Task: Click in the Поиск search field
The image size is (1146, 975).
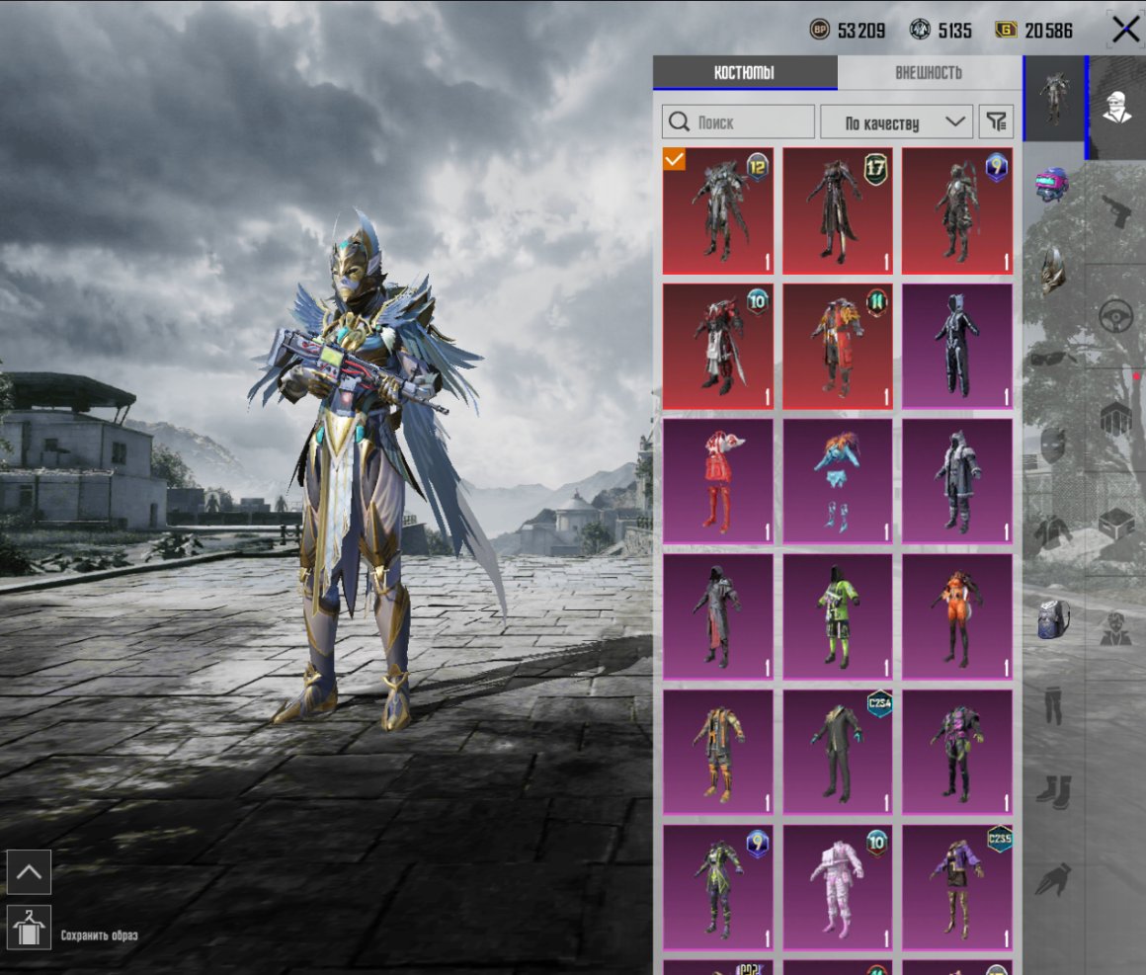Action: point(738,122)
